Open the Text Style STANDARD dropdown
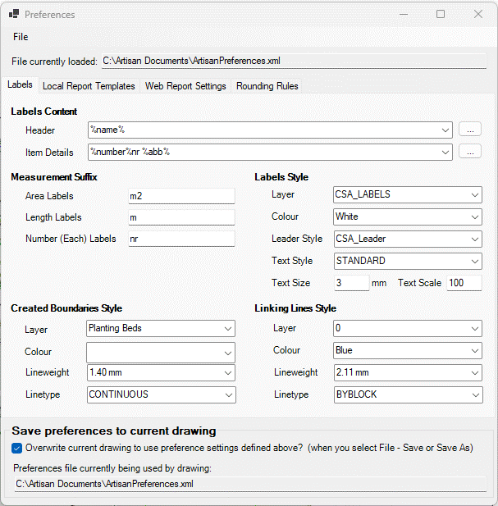This screenshot has height=506, width=498. coord(475,261)
